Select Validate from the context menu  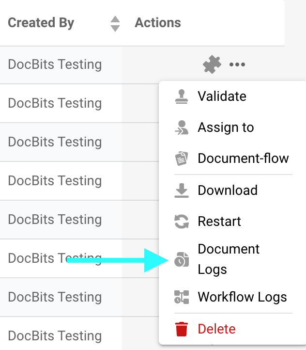(222, 96)
